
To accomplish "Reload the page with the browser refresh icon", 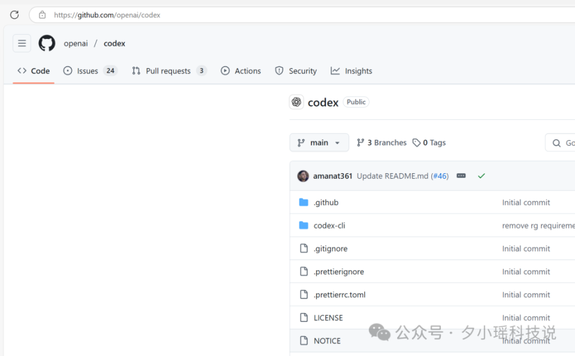I will point(14,15).
